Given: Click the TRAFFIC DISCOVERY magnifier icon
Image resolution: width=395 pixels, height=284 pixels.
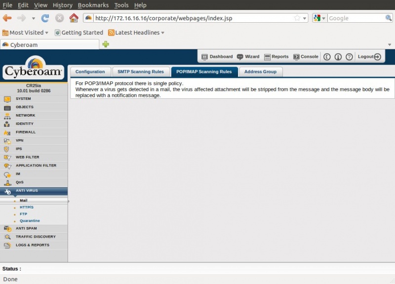Looking at the screenshot, I should [x=7, y=237].
